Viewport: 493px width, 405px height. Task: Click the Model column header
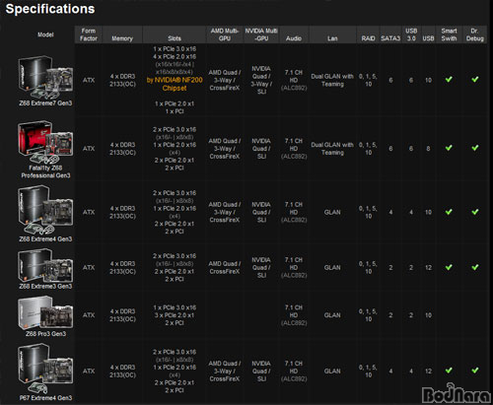[45, 34]
